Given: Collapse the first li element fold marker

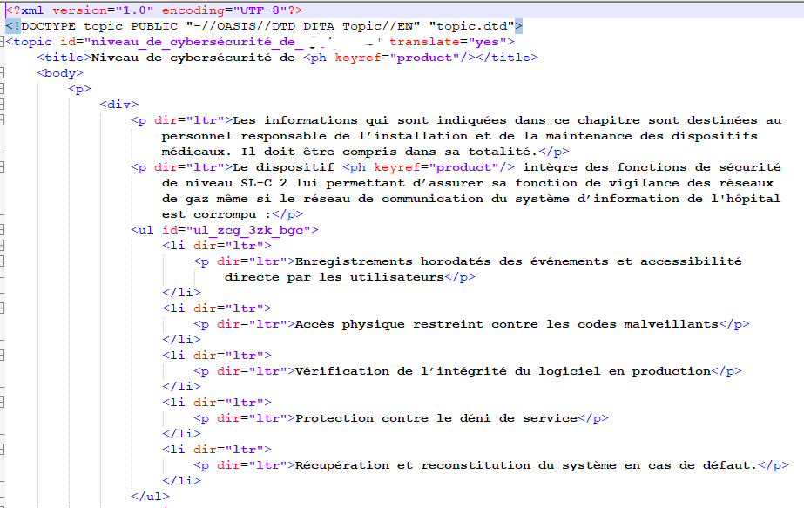Looking at the screenshot, I should [3, 246].
